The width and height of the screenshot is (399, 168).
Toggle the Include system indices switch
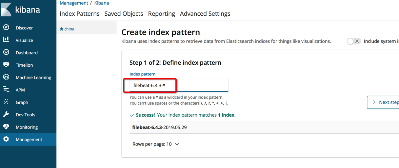[x=354, y=41]
